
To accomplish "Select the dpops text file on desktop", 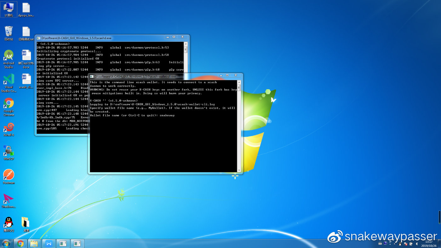I will (x=26, y=8).
